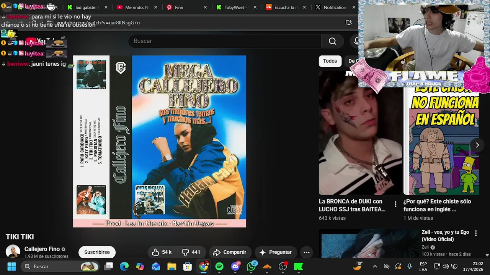Open WhatsApp from the taskbar
This screenshot has height=275, width=490.
coord(252,266)
